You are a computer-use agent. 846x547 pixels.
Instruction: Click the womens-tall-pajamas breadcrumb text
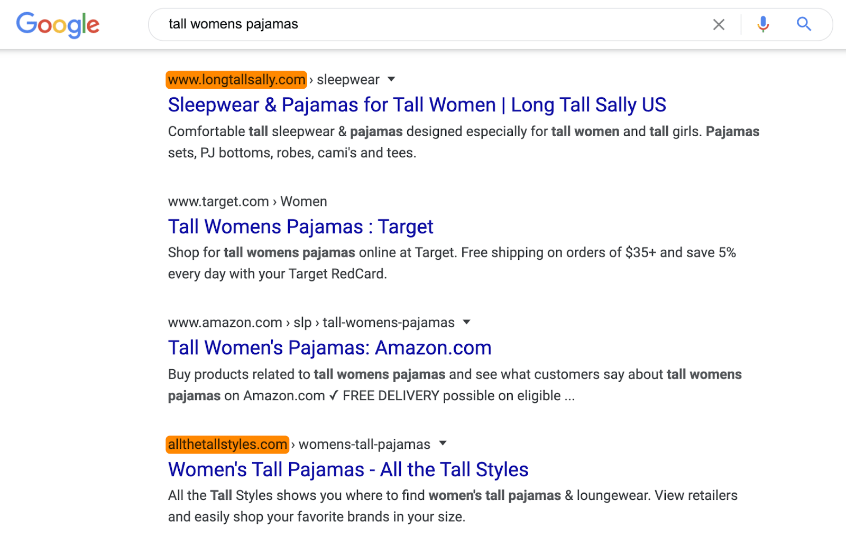[364, 444]
